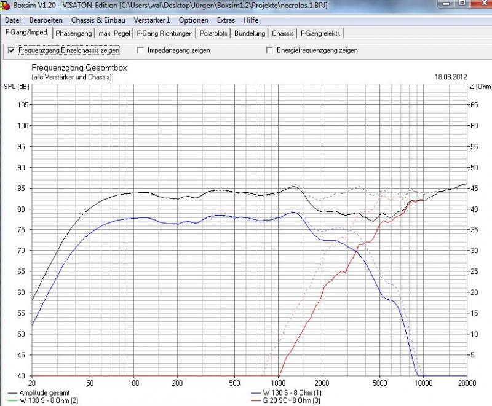492x406 pixels.
Task: Enable Energiefrequenzgang zeigen checkbox
Action: 269,50
